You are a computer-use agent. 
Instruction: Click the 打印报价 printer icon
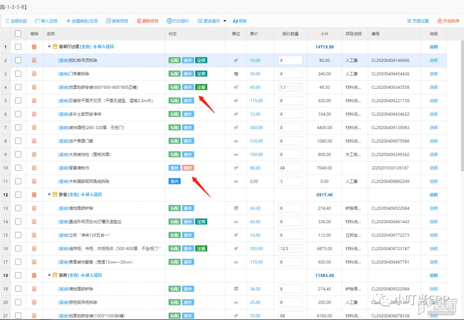pos(170,21)
